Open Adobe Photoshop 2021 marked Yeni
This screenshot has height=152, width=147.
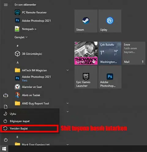coord(33,78)
